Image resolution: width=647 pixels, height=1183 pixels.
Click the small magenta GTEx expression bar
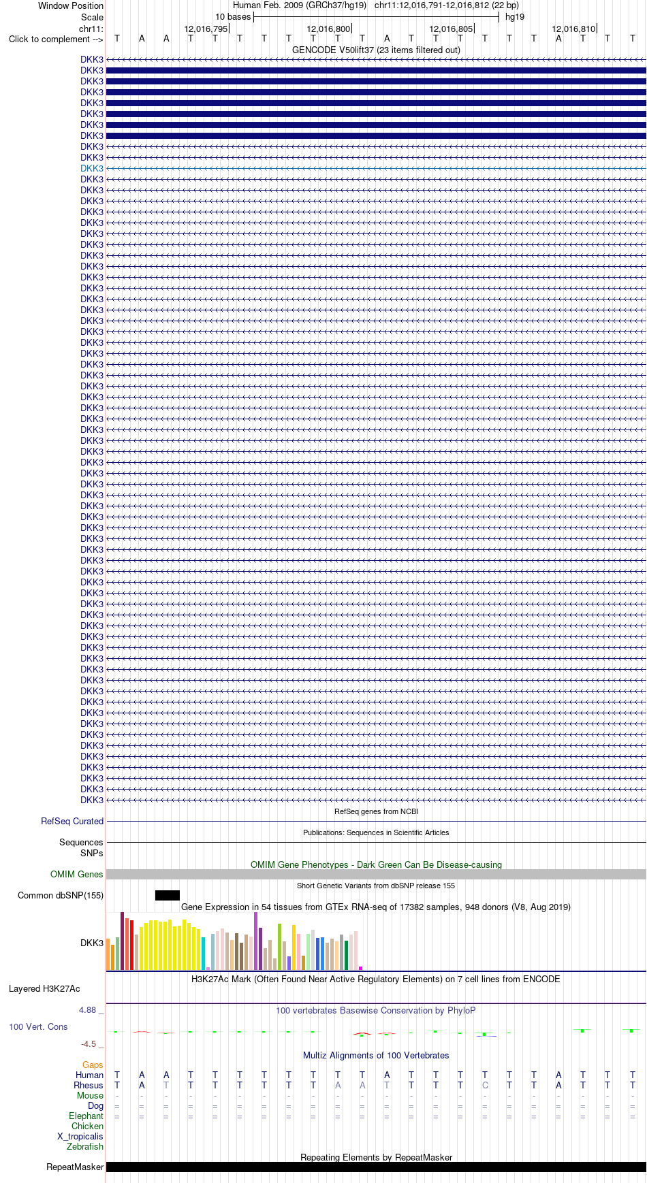(x=360, y=968)
